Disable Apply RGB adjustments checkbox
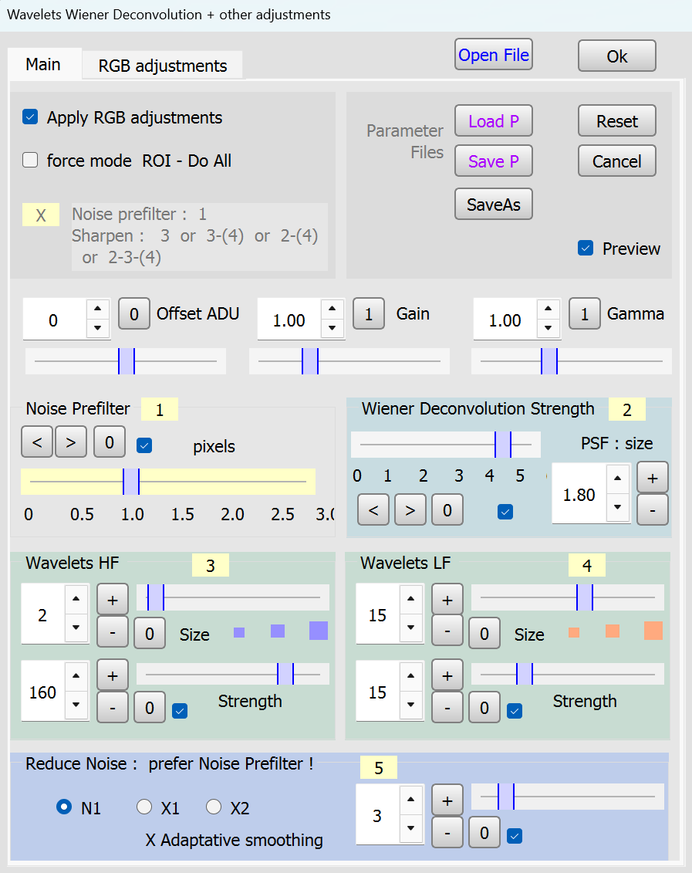This screenshot has width=692, height=873. [x=31, y=117]
